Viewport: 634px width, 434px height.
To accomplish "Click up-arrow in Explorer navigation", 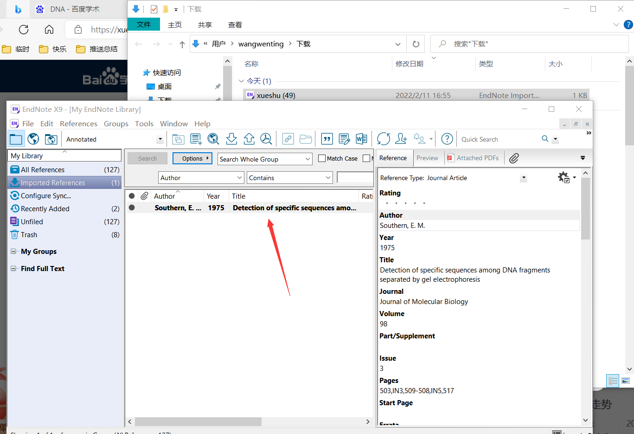I will point(182,44).
